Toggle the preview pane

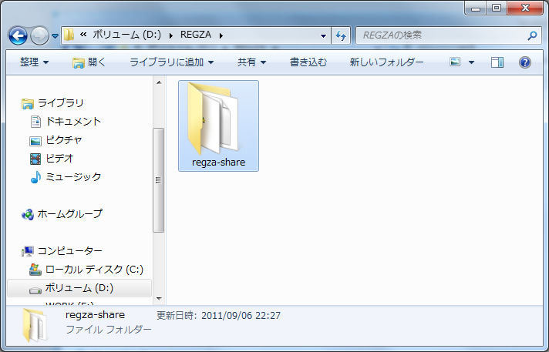tap(497, 62)
